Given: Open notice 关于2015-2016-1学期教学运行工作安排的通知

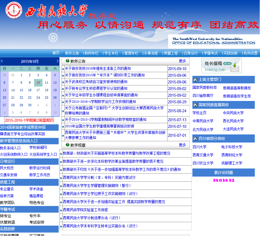Looking at the screenshot, I should (100, 102).
